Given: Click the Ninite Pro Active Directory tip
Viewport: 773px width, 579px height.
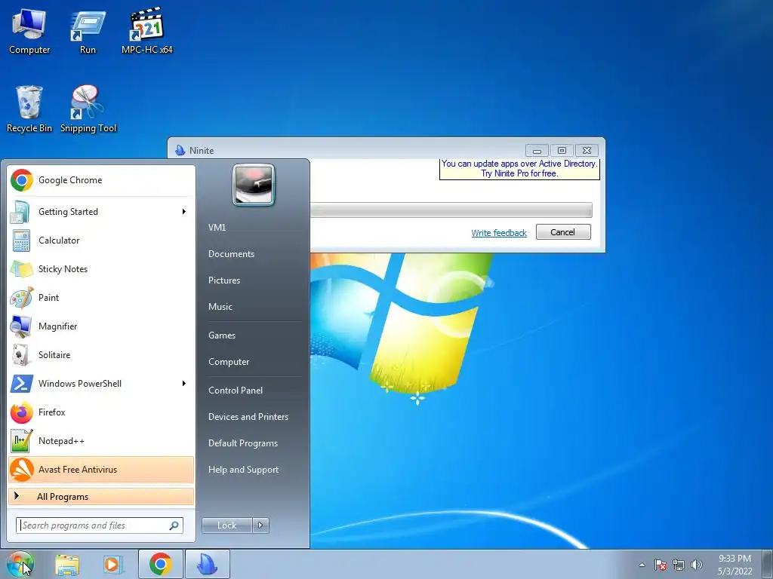Looking at the screenshot, I should [x=519, y=168].
